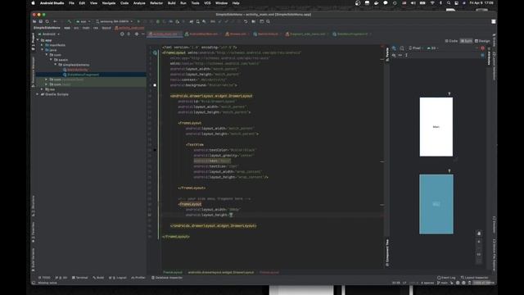Collapse the app module node

click(x=38, y=40)
